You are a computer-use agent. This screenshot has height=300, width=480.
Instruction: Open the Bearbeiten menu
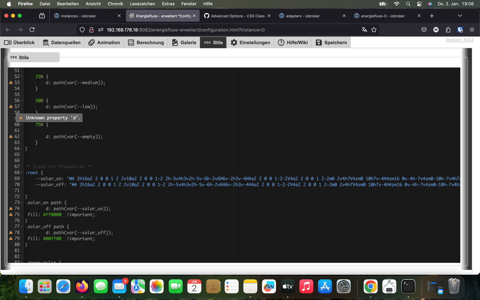tap(68, 4)
